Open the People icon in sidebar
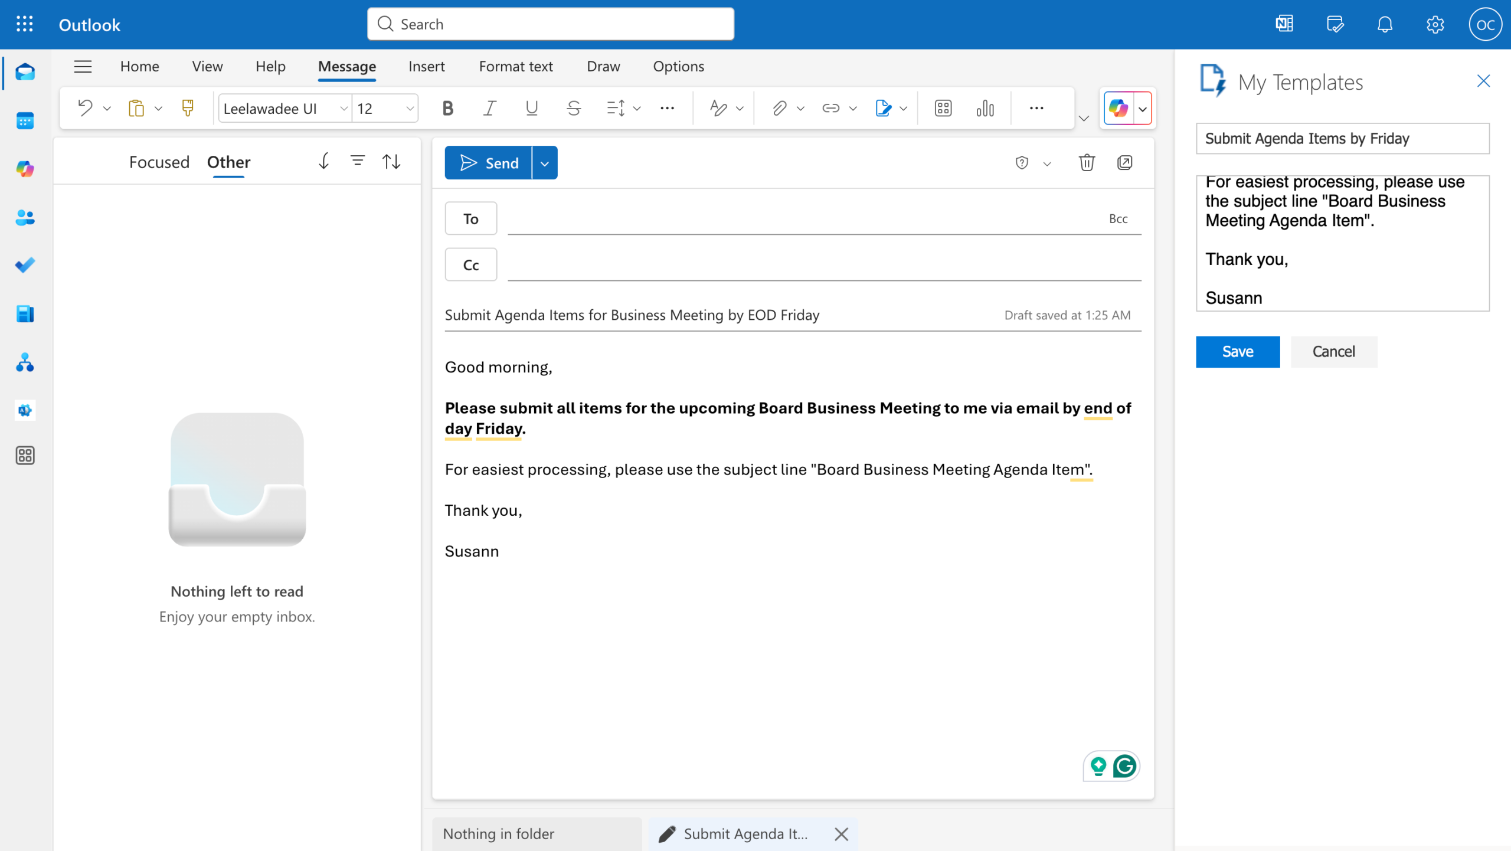This screenshot has width=1511, height=851. (x=25, y=218)
